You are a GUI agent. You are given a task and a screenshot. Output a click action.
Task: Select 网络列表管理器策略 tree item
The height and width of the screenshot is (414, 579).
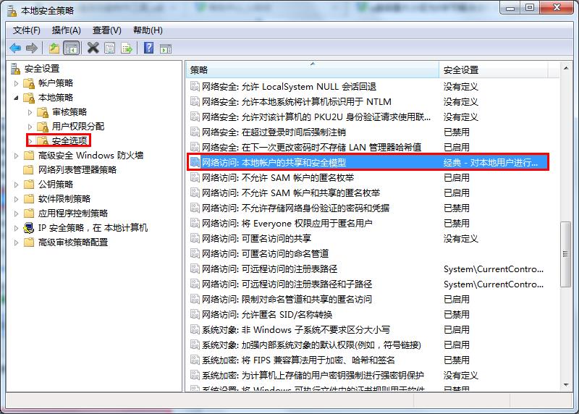[x=77, y=170]
